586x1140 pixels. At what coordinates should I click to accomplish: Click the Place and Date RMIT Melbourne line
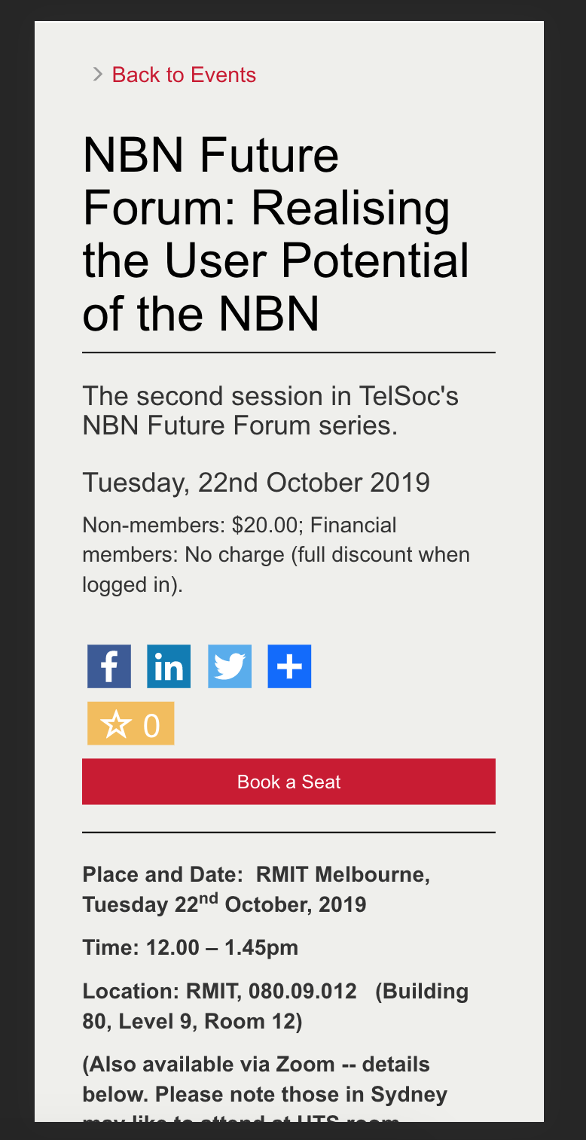pos(256,889)
